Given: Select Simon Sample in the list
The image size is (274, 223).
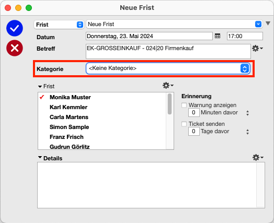Looking at the screenshot, I should pos(69,127).
